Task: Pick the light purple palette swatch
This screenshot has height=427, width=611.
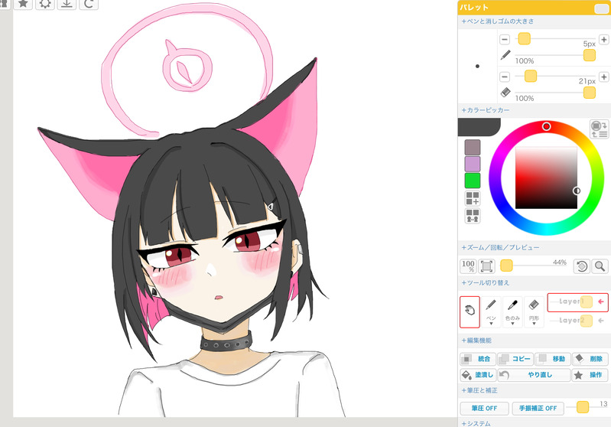Action: pyautogui.click(x=473, y=164)
